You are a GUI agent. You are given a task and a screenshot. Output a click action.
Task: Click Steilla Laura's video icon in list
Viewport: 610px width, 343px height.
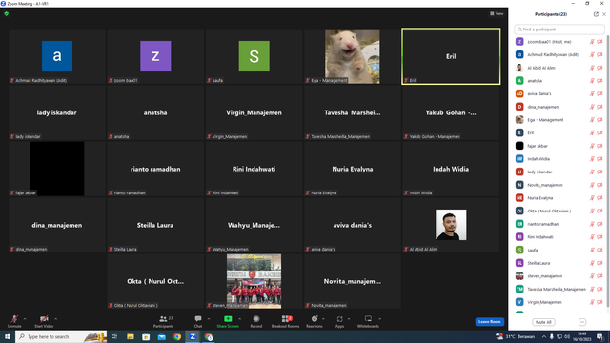[x=600, y=263]
